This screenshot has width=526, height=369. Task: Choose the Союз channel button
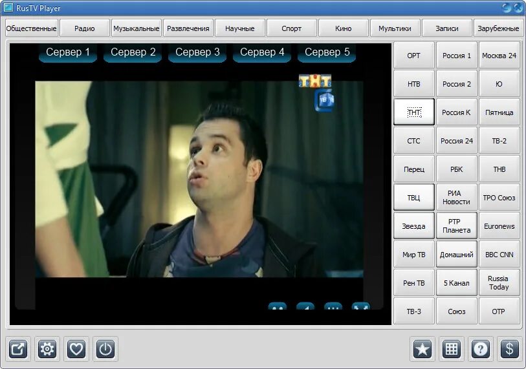tap(457, 311)
